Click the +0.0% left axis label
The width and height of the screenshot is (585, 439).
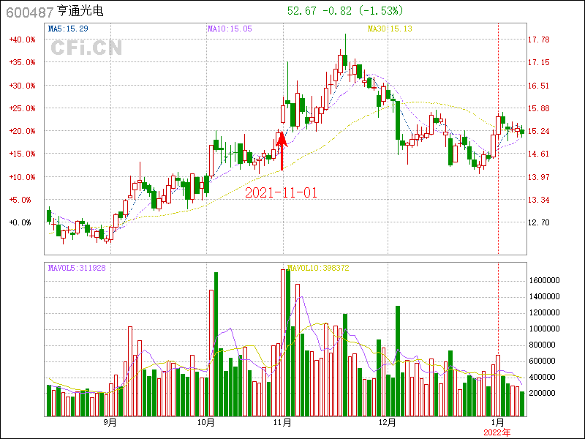(20, 222)
